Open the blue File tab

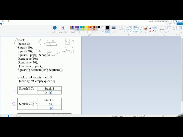point(180,24)
